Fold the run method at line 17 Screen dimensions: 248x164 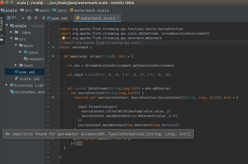tap(59, 98)
